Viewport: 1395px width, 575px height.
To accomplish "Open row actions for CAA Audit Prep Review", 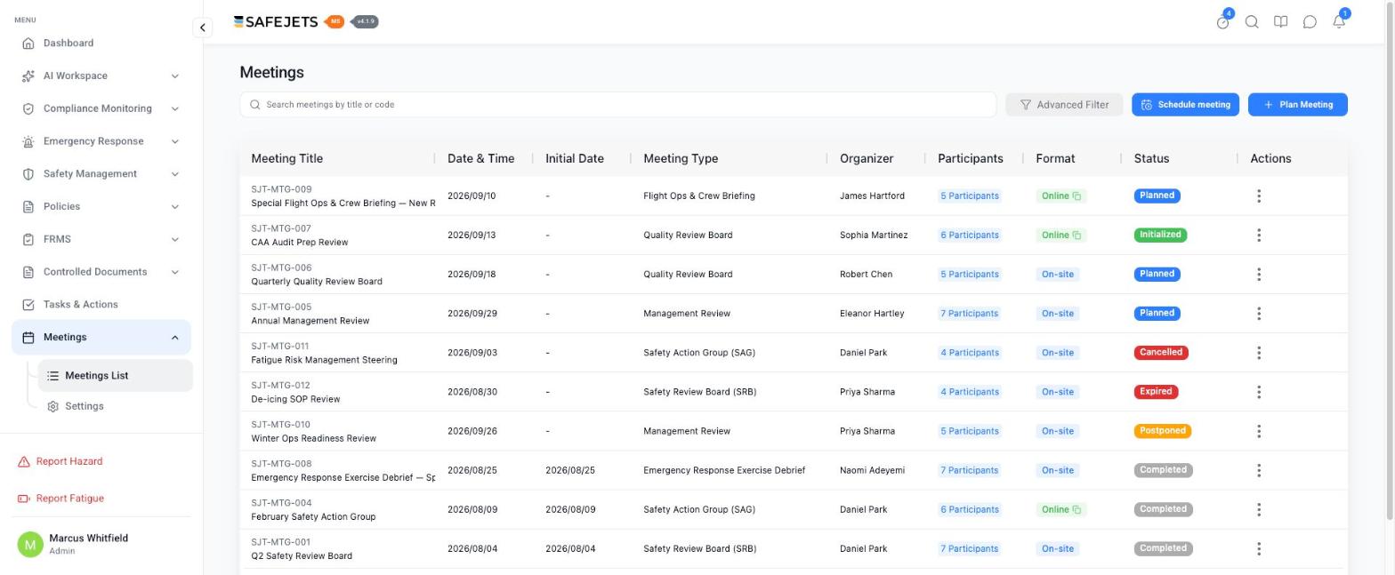I will pos(1258,235).
